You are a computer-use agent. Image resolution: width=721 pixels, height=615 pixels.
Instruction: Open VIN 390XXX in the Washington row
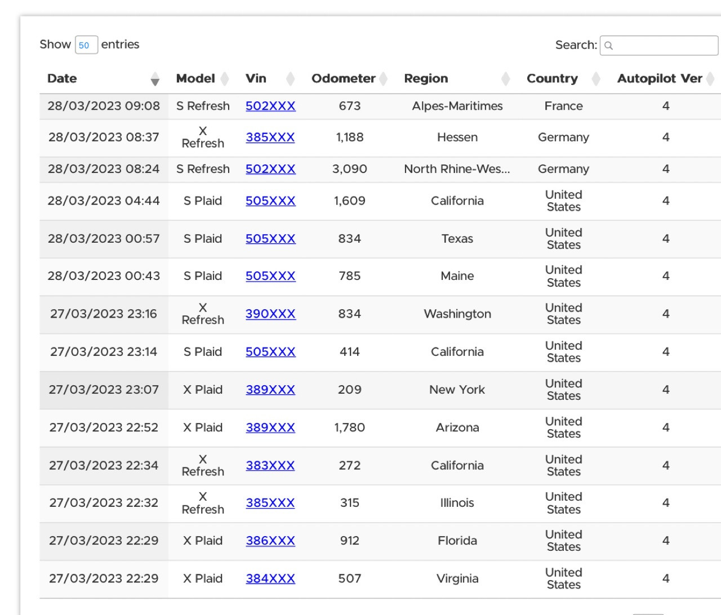(x=270, y=314)
